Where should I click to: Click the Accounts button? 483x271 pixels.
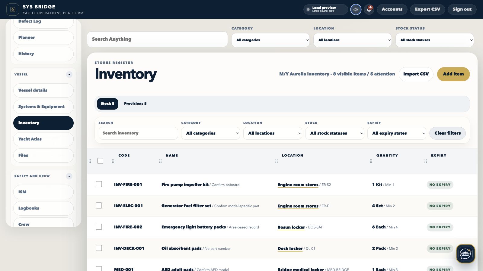pyautogui.click(x=392, y=9)
